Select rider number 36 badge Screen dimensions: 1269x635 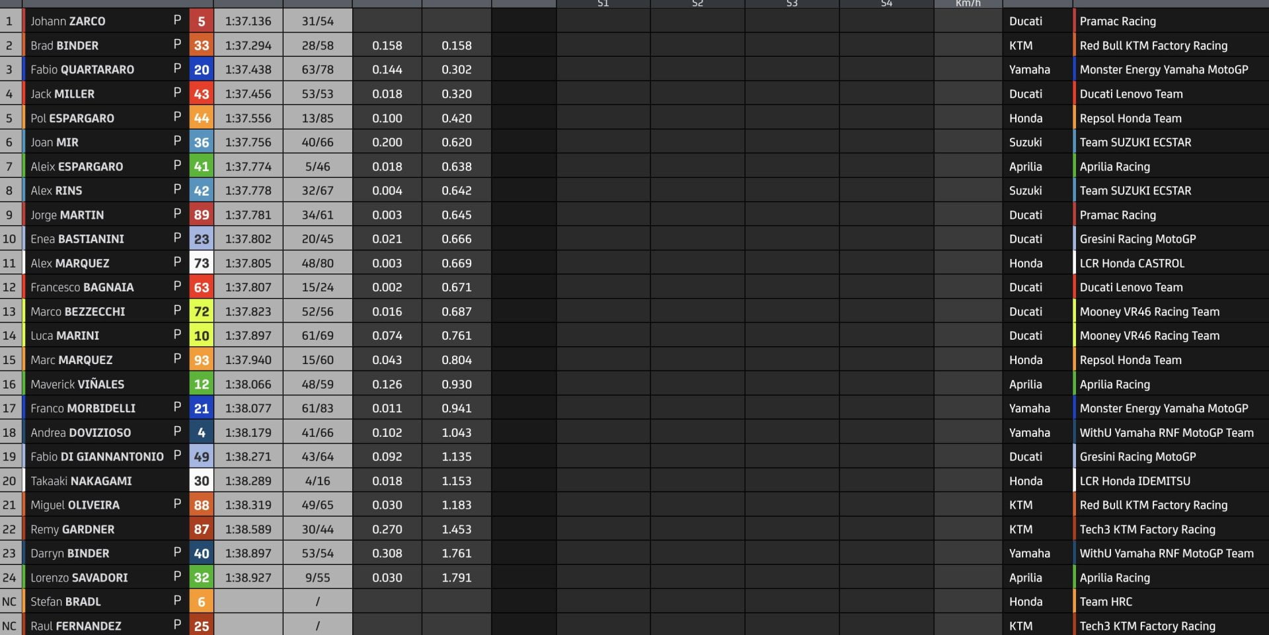point(201,142)
